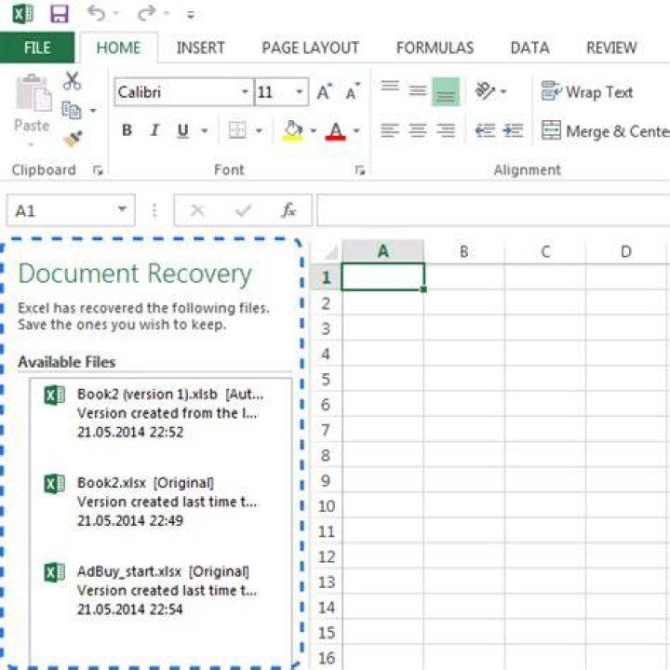Toggle Italic formatting
Screen dimensions: 670x670
point(154,130)
